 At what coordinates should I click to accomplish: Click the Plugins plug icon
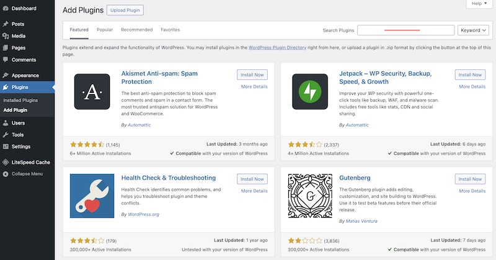(6, 87)
